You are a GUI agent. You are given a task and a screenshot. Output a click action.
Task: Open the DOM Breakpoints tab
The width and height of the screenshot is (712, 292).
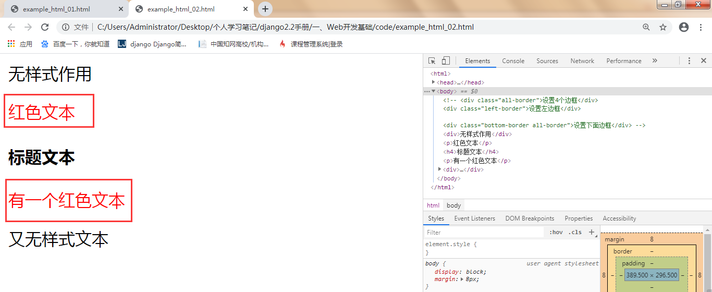pos(530,218)
